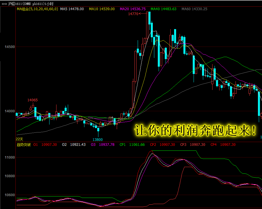Screen dimensions: 262x209
Task: Select the CP4 10907.30 value
Action: (x=223, y=145)
